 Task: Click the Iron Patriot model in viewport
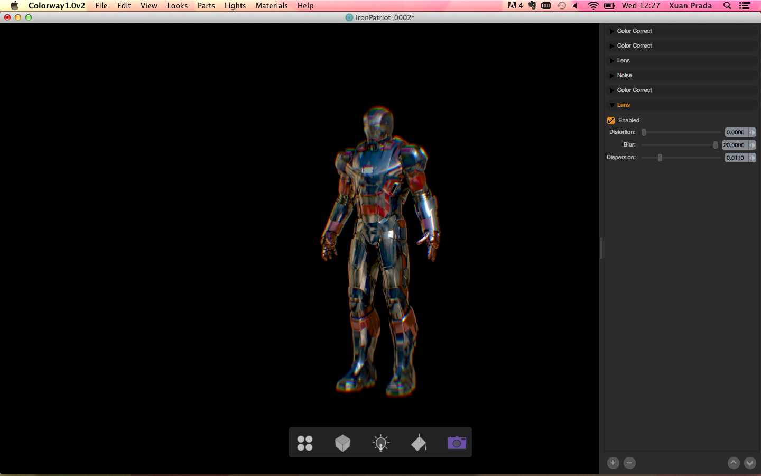(x=380, y=251)
